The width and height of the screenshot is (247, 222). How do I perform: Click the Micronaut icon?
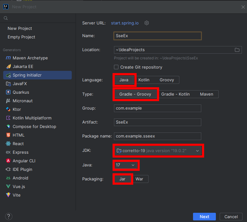point(8,101)
